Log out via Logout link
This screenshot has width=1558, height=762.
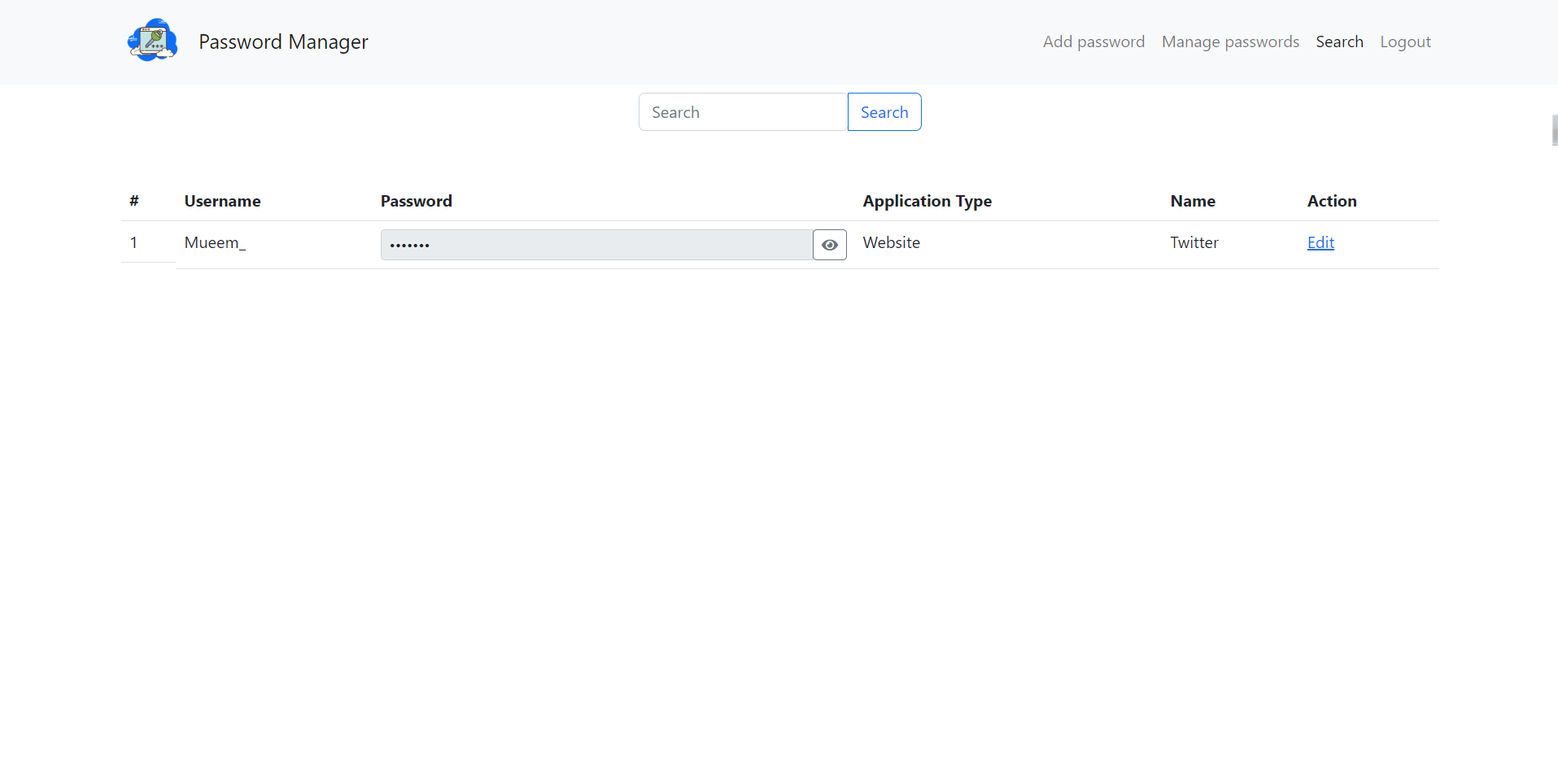(1405, 41)
